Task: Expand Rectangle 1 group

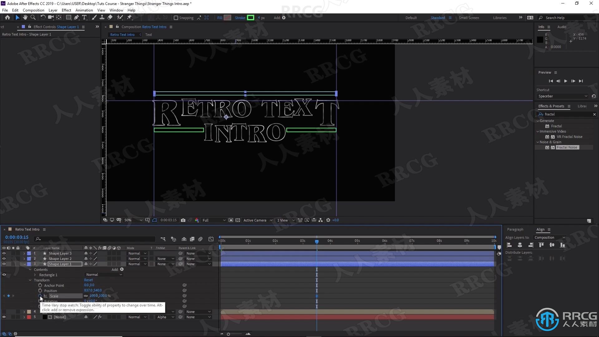Action: coord(35,275)
